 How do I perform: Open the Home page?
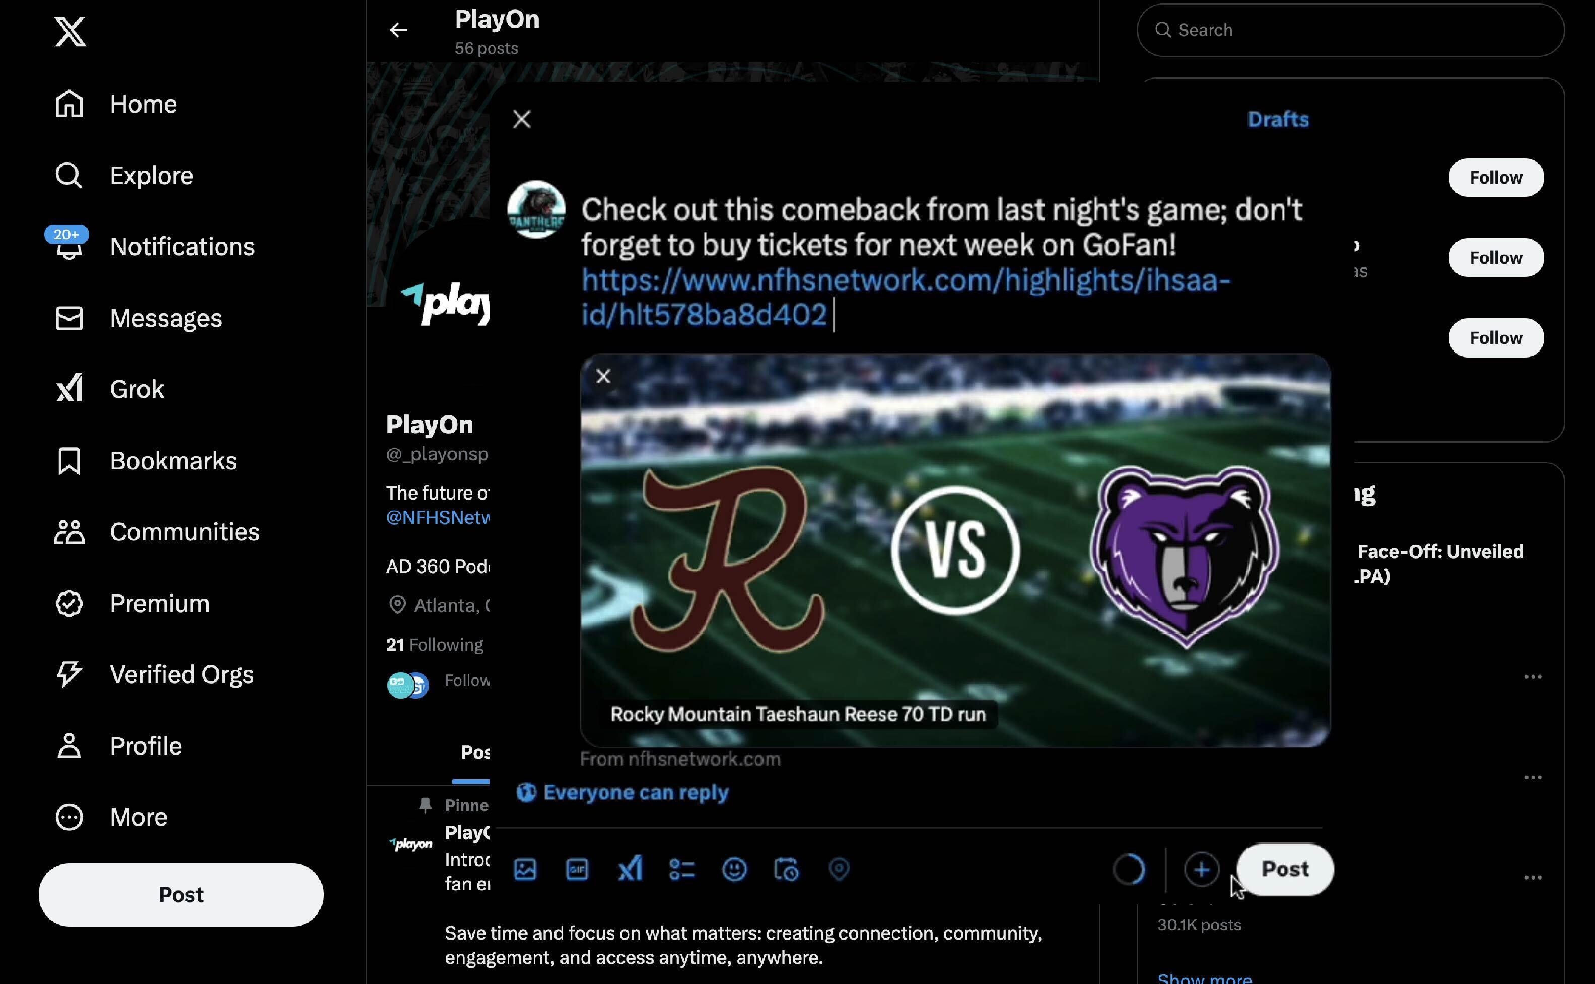click(x=116, y=104)
